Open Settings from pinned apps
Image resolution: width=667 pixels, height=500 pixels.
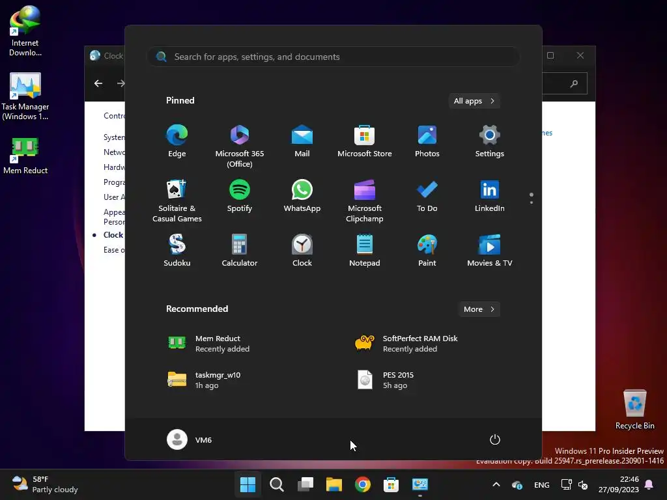(x=490, y=141)
